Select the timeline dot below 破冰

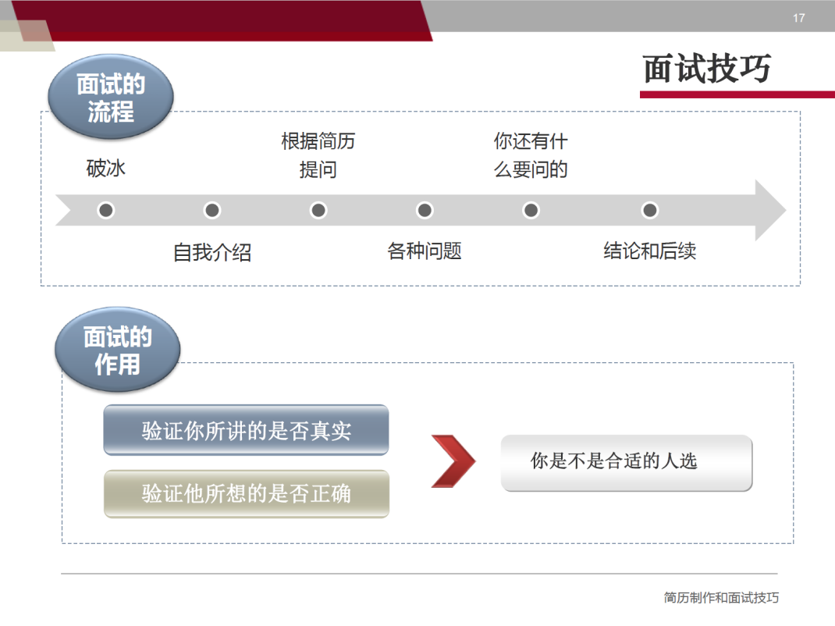coord(106,210)
